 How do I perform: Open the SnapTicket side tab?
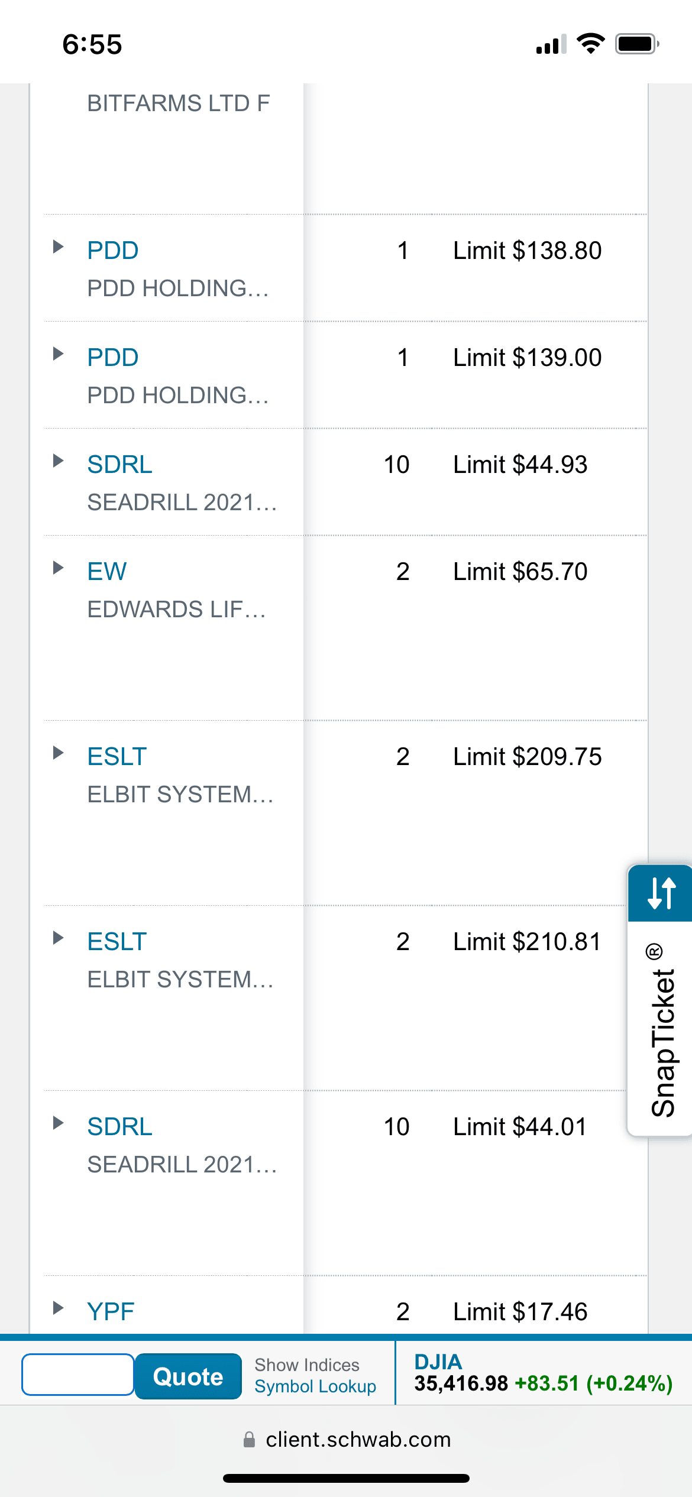[x=662, y=1029]
